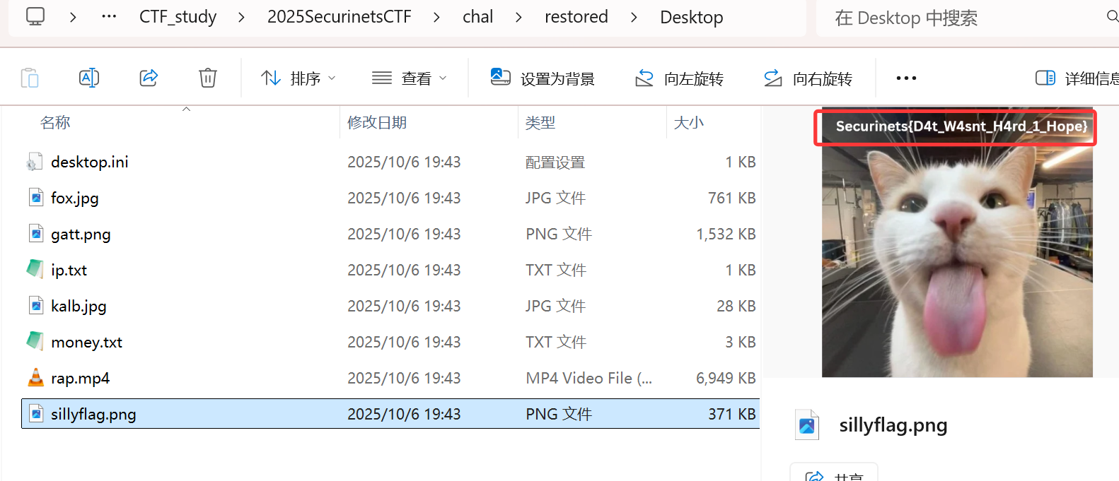The height and width of the screenshot is (481, 1119).
Task: Sort by the 大小 column header
Action: [689, 123]
